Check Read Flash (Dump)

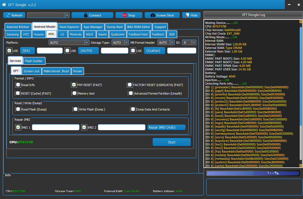pyautogui.click(x=18, y=109)
